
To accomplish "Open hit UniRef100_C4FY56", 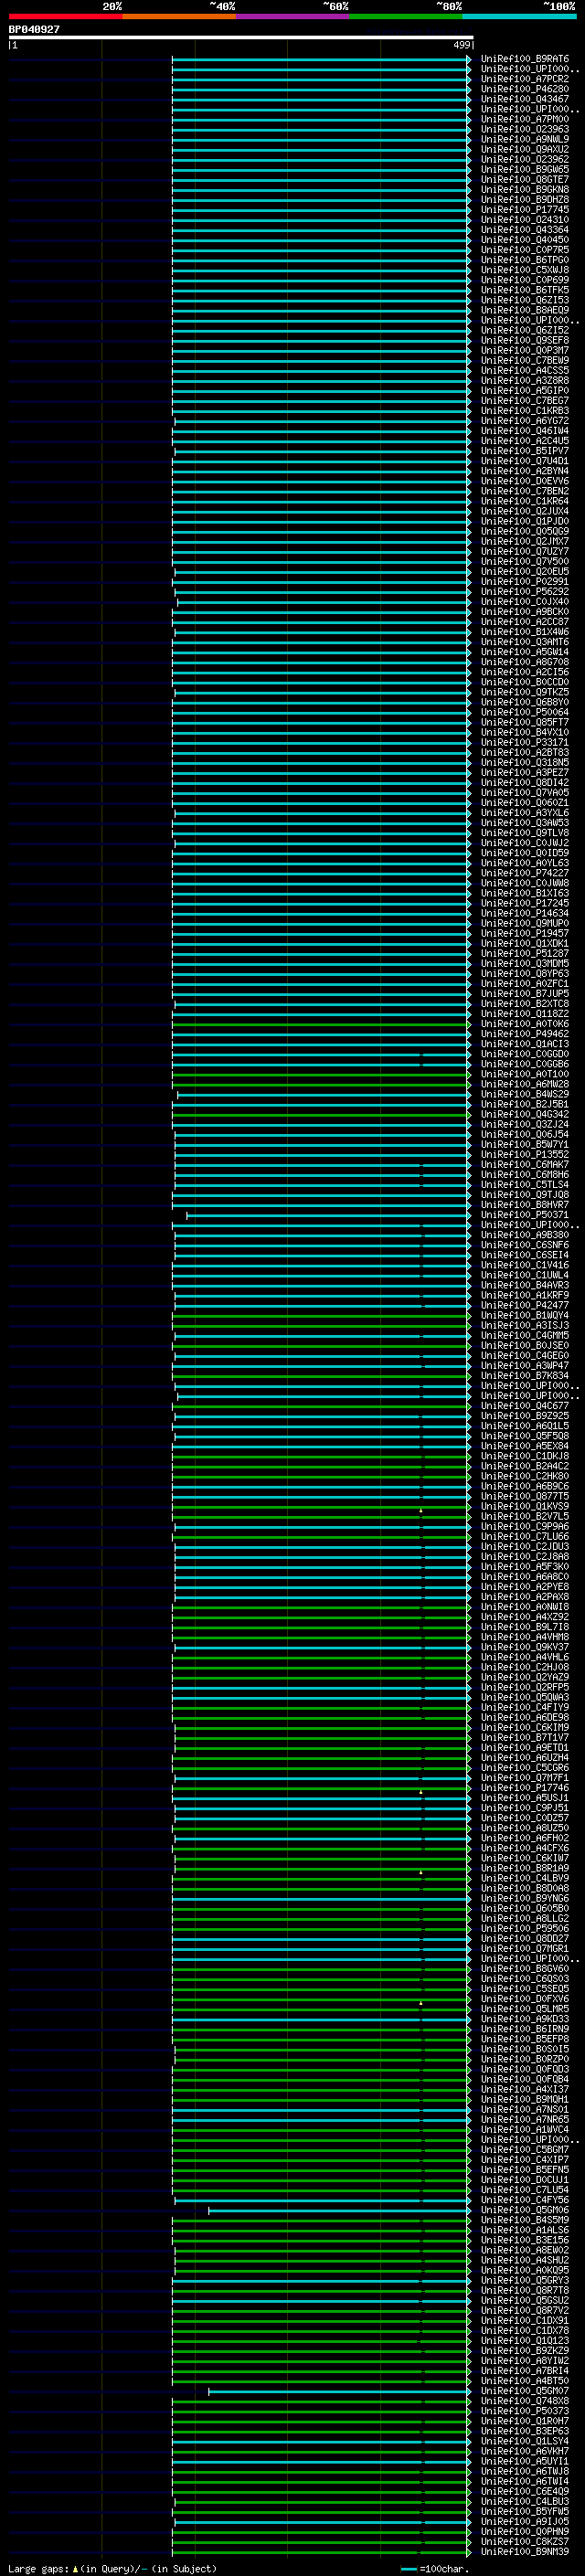I will pyautogui.click(x=524, y=2200).
